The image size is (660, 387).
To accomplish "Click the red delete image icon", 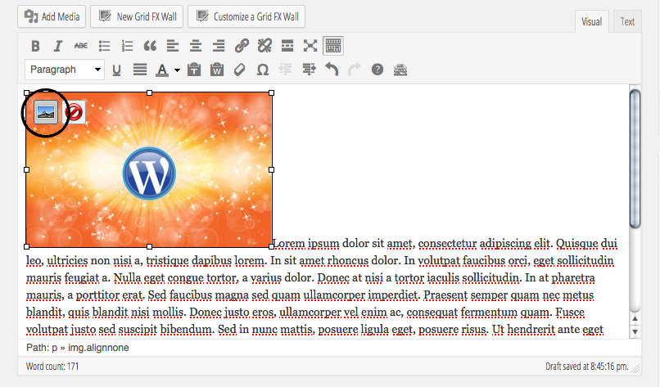I will click(75, 111).
